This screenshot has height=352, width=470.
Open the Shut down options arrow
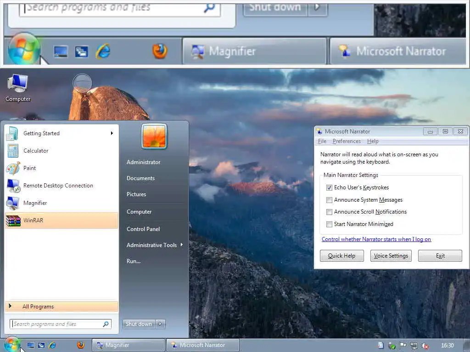point(160,324)
